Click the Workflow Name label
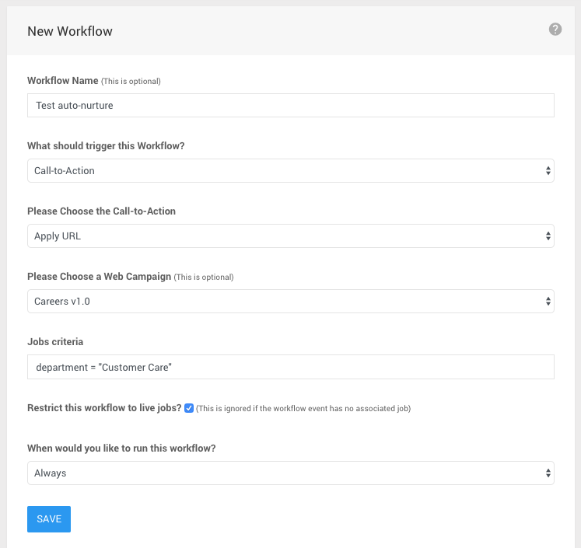This screenshot has height=548, width=581. pos(63,81)
